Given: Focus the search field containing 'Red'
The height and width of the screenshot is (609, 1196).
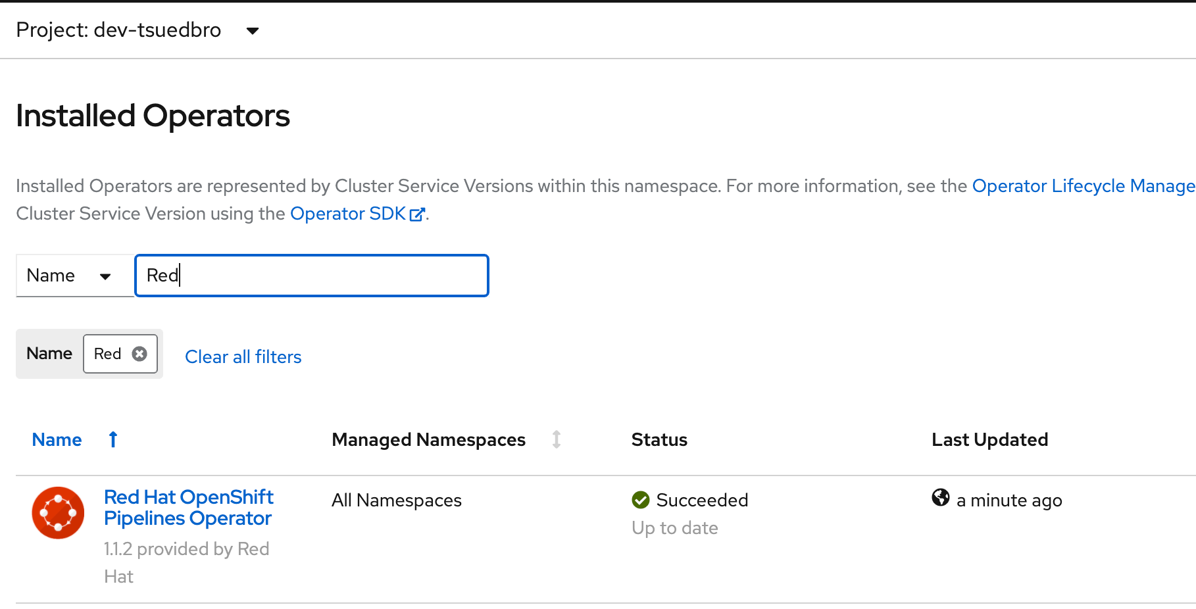Looking at the screenshot, I should click(312, 276).
